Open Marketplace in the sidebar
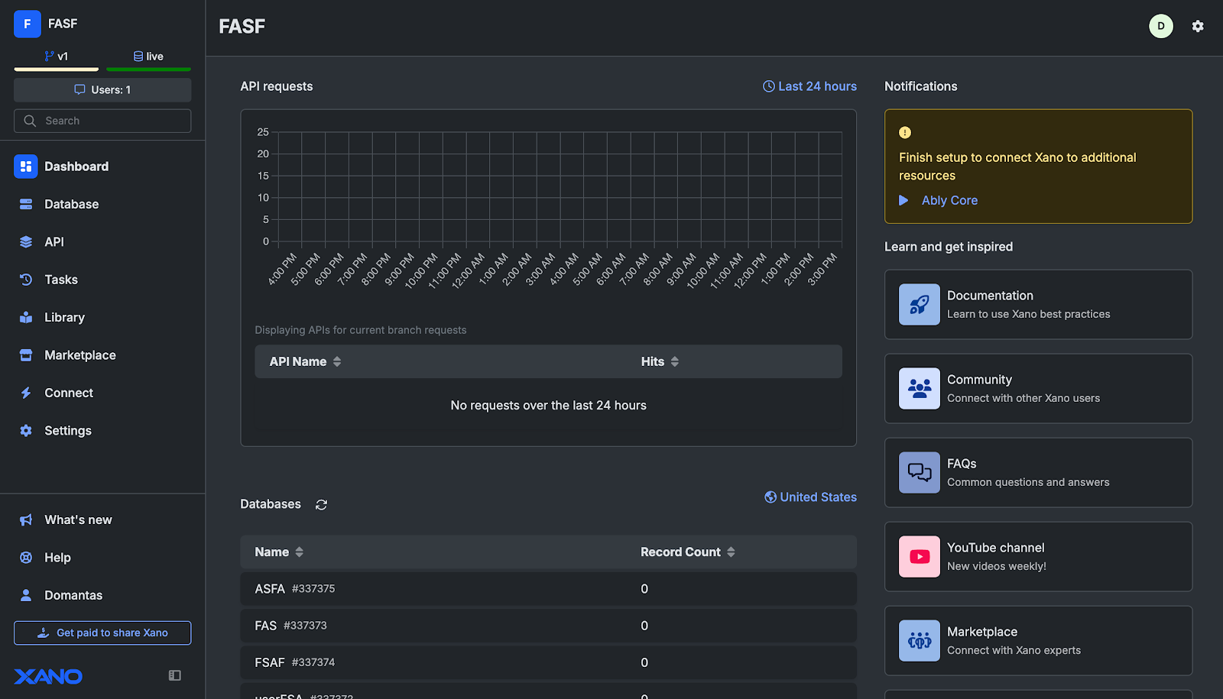Image resolution: width=1223 pixels, height=699 pixels. click(x=102, y=355)
